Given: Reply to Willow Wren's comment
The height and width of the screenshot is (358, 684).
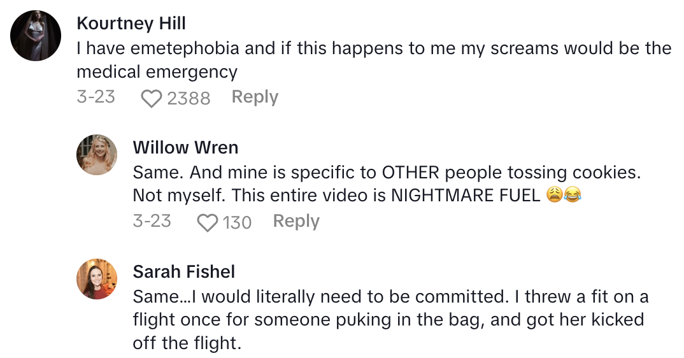Looking at the screenshot, I should [296, 221].
